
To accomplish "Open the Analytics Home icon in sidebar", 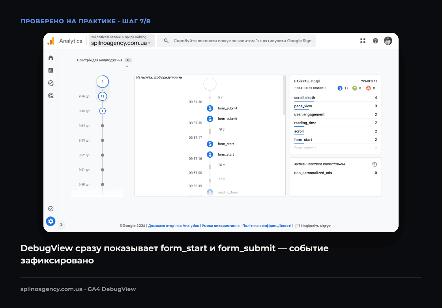I will click(x=51, y=58).
